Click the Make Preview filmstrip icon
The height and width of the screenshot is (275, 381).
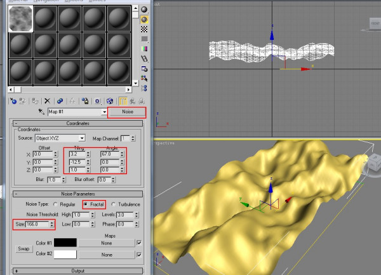144,58
